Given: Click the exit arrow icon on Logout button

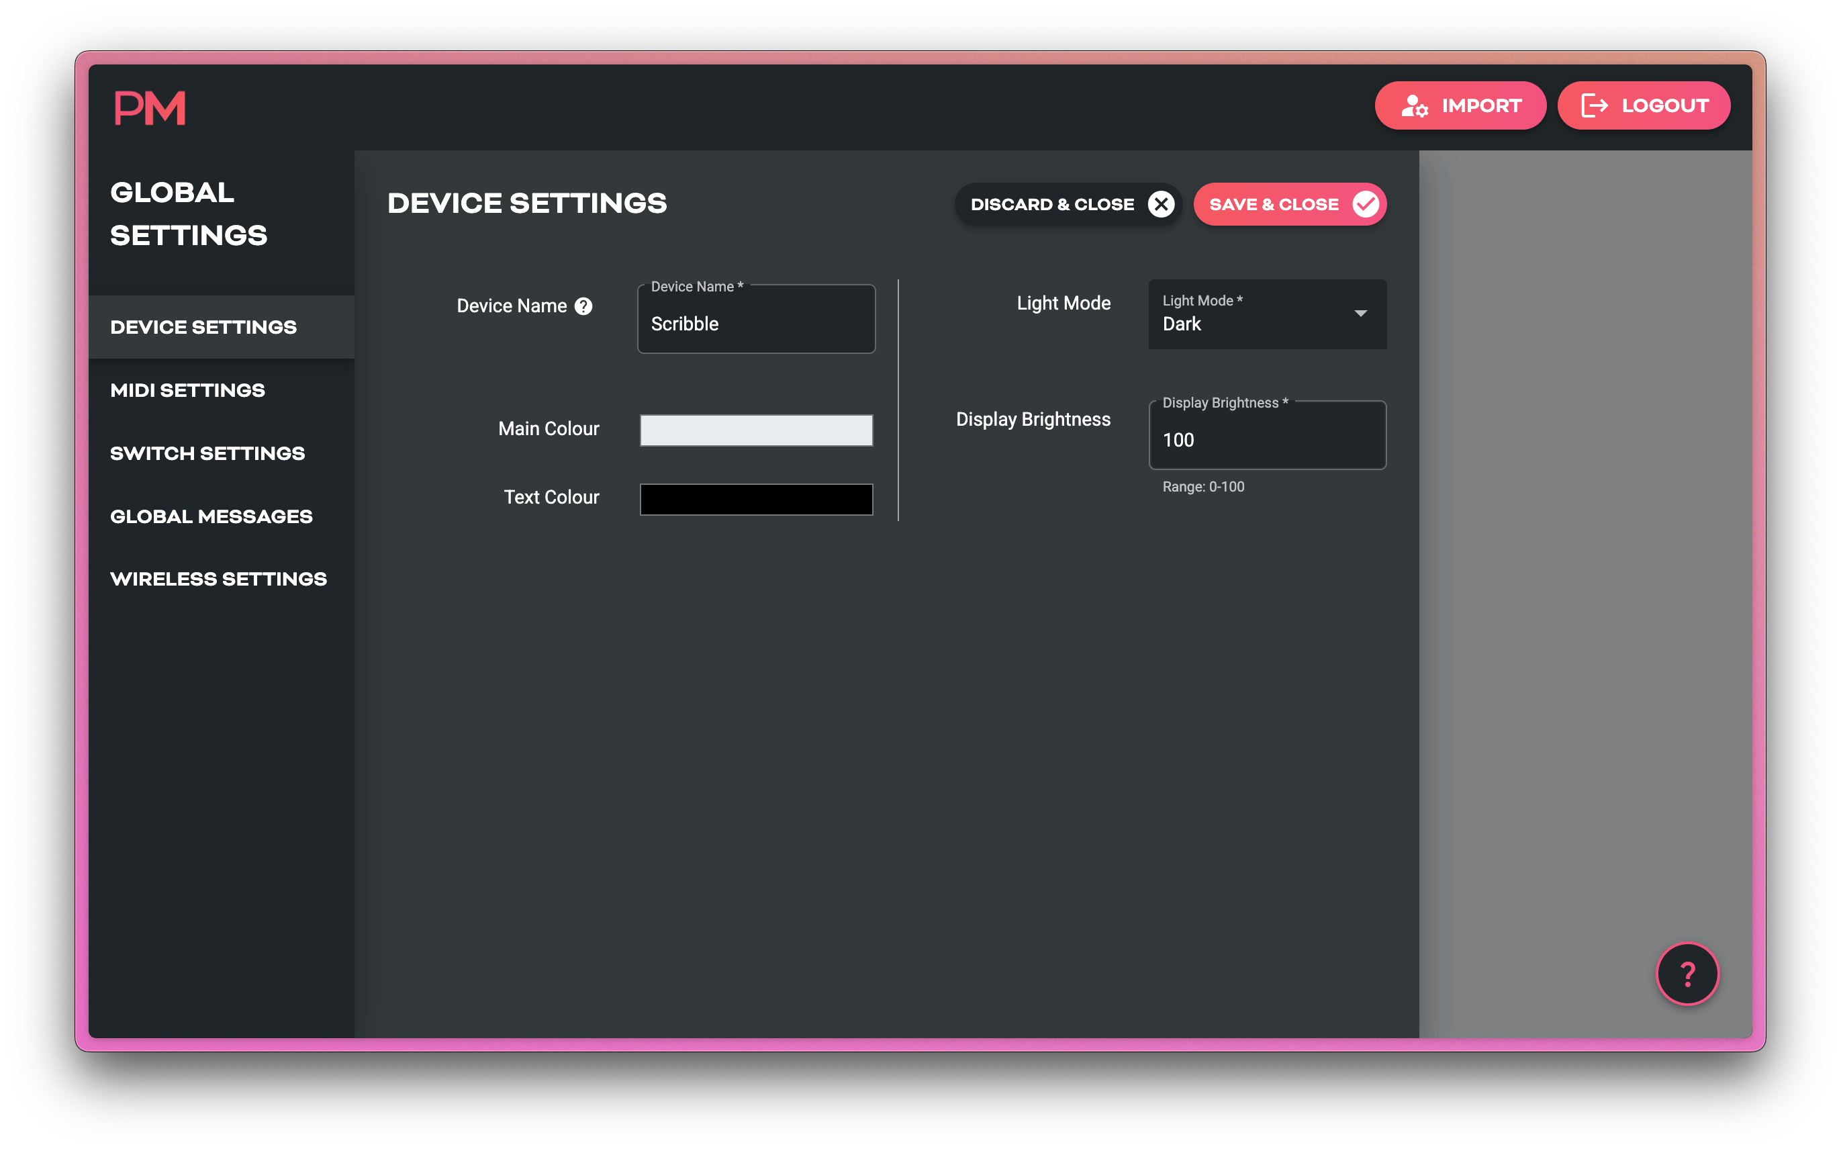Looking at the screenshot, I should pos(1595,106).
